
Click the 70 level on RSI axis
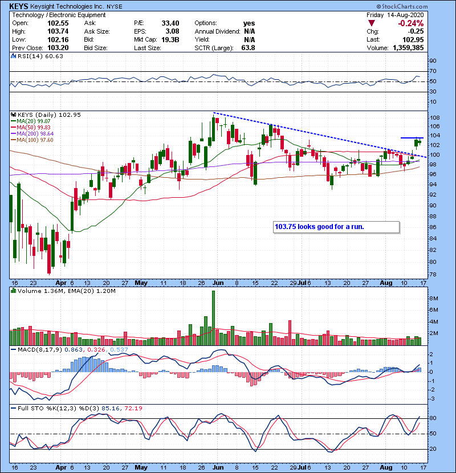[x=433, y=71]
